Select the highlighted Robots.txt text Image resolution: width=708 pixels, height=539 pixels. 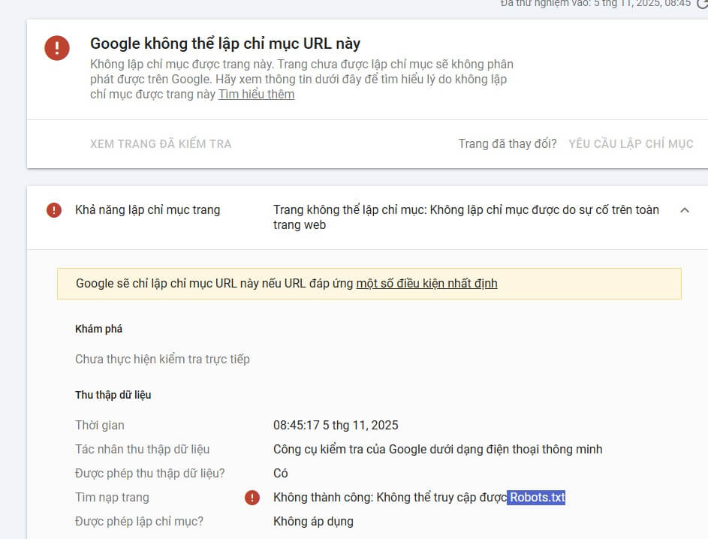coord(536,497)
